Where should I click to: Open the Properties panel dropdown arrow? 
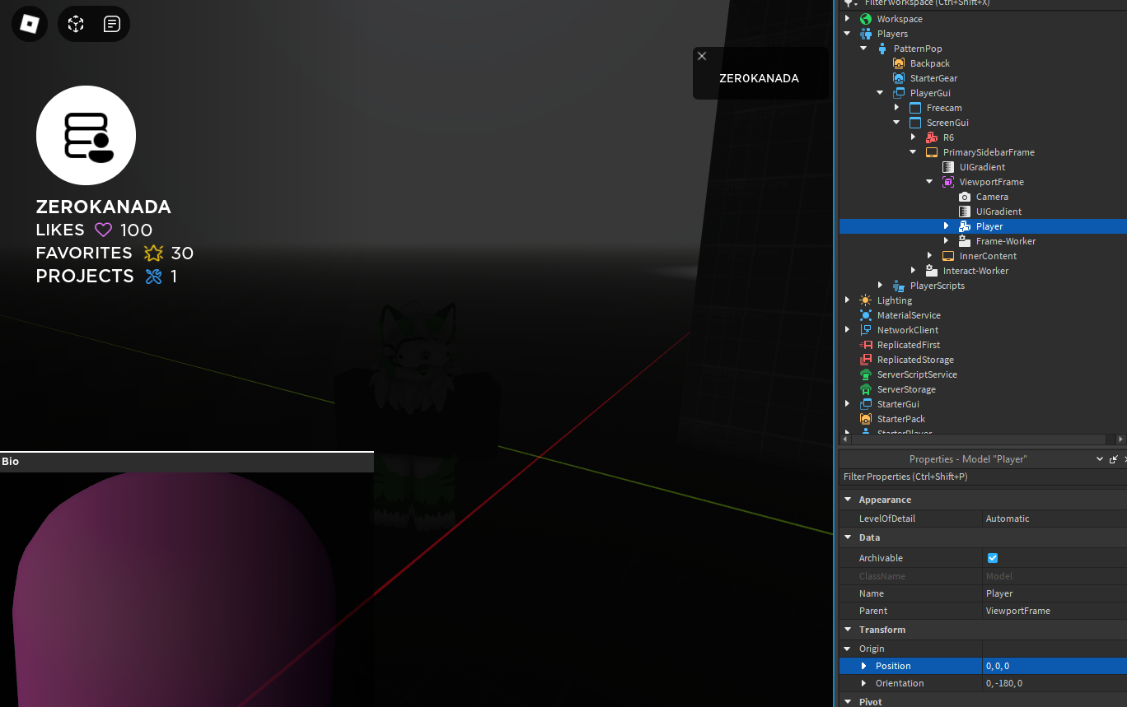click(x=1099, y=458)
